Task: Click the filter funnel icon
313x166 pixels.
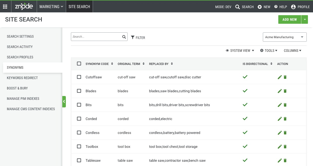Action: [133, 37]
